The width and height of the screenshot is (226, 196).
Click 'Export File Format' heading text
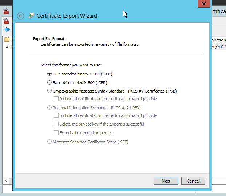click(x=49, y=39)
